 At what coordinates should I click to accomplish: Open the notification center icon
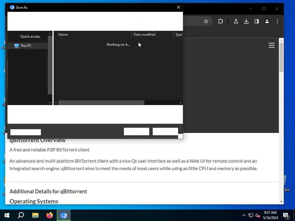pyautogui.click(x=286, y=216)
